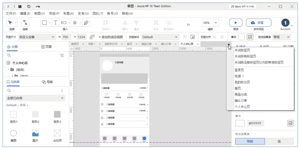
Task: Choose 关闭所有标签页 from the menu
Action: pos(245,56)
